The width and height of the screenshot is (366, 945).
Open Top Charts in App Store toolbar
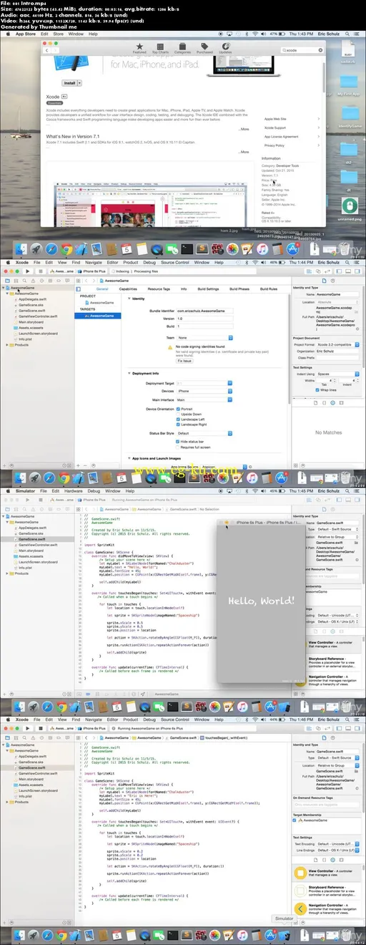pos(161,49)
